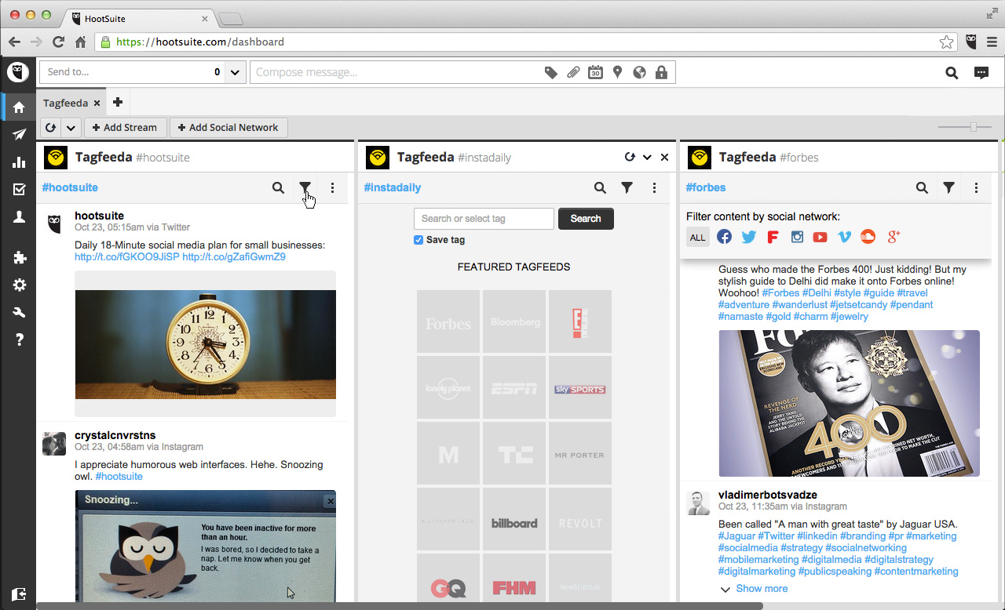Search within the #forbes stream
The height and width of the screenshot is (610, 1005).
click(922, 187)
